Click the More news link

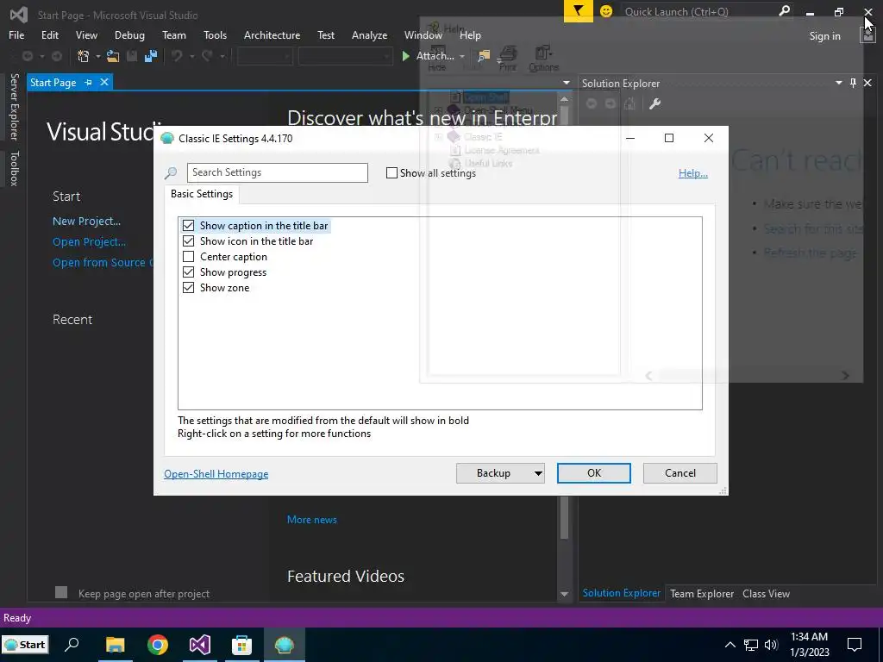[312, 520]
